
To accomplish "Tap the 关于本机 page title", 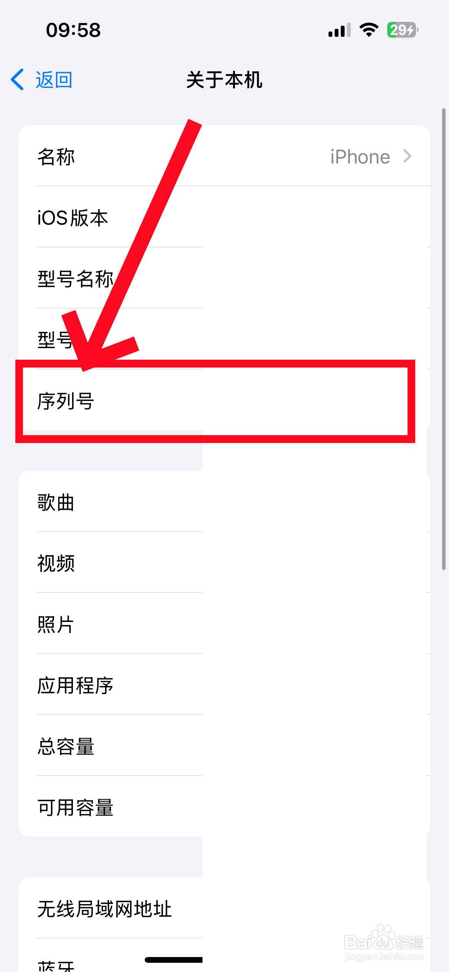I will (225, 80).
